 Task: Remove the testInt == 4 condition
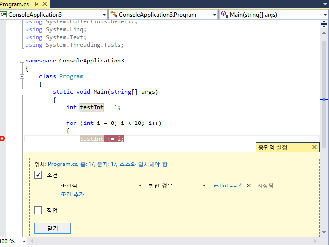point(249,186)
